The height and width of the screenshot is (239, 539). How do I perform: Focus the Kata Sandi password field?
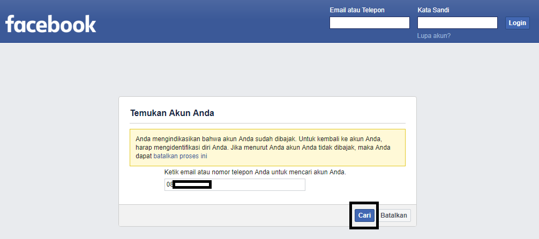point(458,22)
